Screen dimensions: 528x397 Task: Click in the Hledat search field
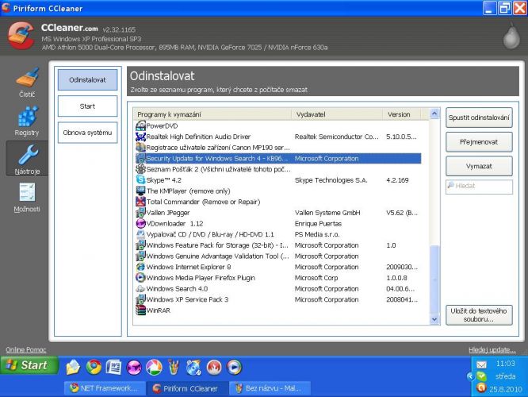click(479, 187)
